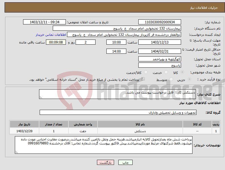225x170 pixels.
Task: Select the خدمت radio button
Action: 166,72
